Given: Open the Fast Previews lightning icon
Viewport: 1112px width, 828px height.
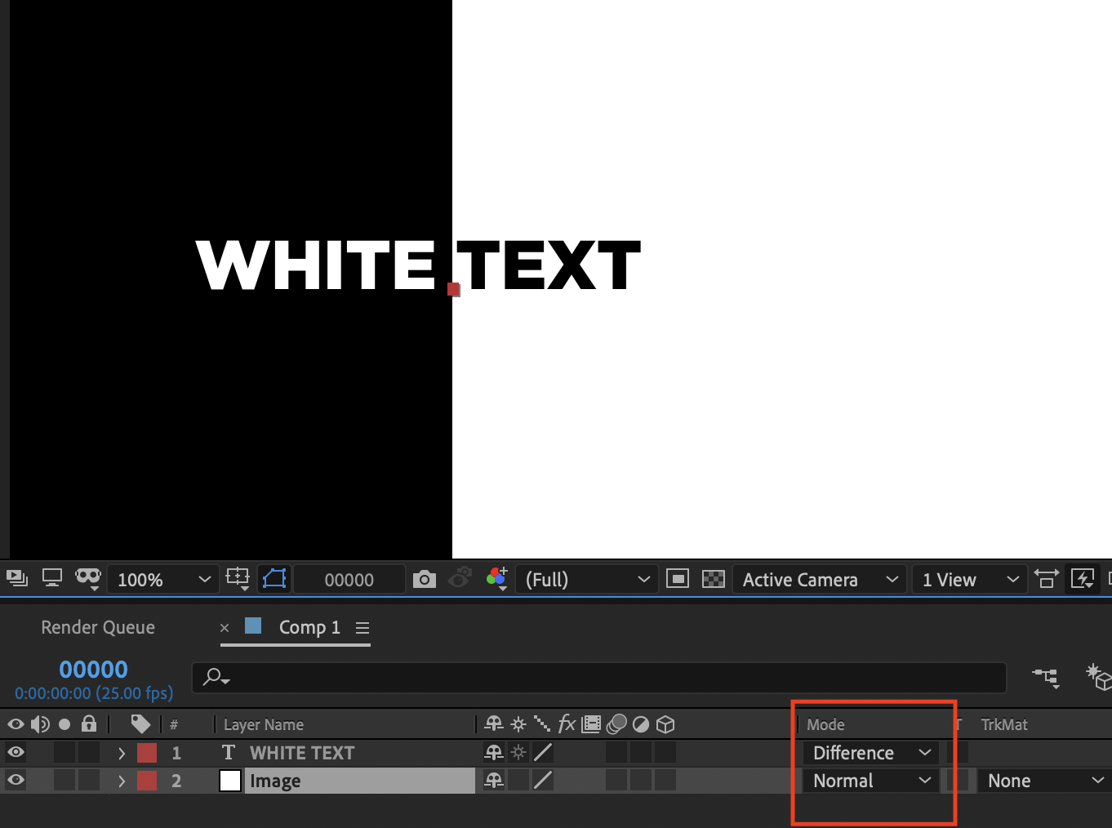Looking at the screenshot, I should pyautogui.click(x=1083, y=579).
